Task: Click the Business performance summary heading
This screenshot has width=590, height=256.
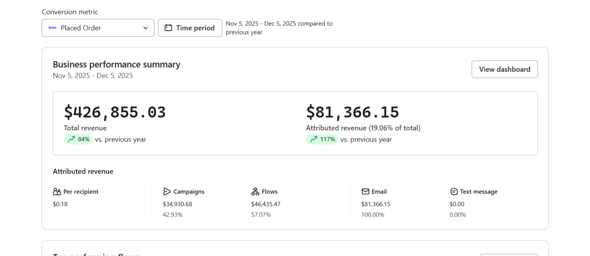Action: tap(116, 64)
